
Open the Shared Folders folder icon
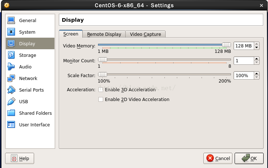[11, 113]
